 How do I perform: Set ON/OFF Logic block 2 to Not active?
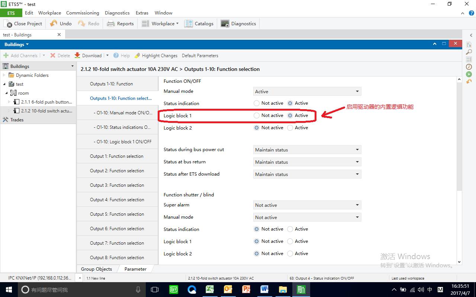[257, 128]
